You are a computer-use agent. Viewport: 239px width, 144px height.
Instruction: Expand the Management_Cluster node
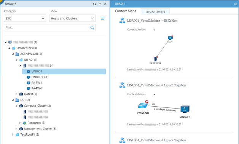coord(16,129)
